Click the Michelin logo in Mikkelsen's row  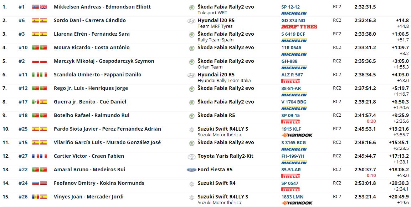tap(294, 13)
